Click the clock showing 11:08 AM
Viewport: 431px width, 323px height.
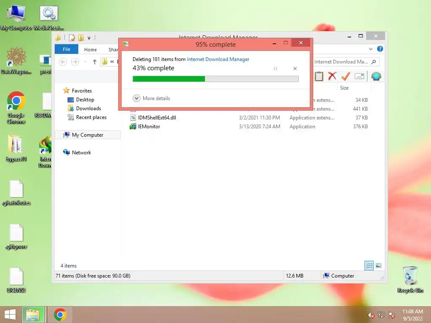(x=412, y=312)
